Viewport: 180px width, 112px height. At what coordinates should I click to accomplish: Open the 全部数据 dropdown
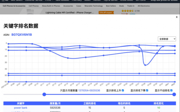[167, 39]
